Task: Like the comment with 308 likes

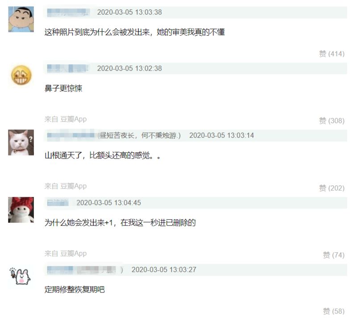Action: pyautogui.click(x=332, y=121)
